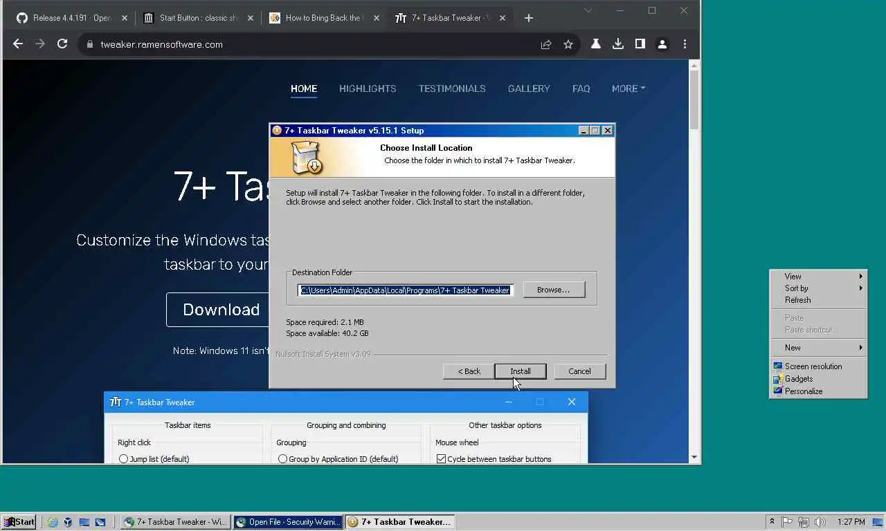Click the fourth quick launch icon on the taskbar
Screen dimensions: 886x531
(100, 523)
